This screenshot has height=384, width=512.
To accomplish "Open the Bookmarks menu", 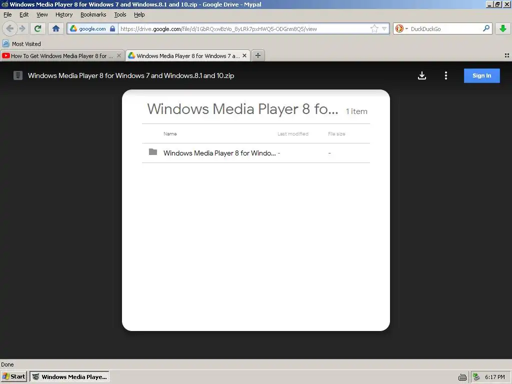I will [93, 14].
